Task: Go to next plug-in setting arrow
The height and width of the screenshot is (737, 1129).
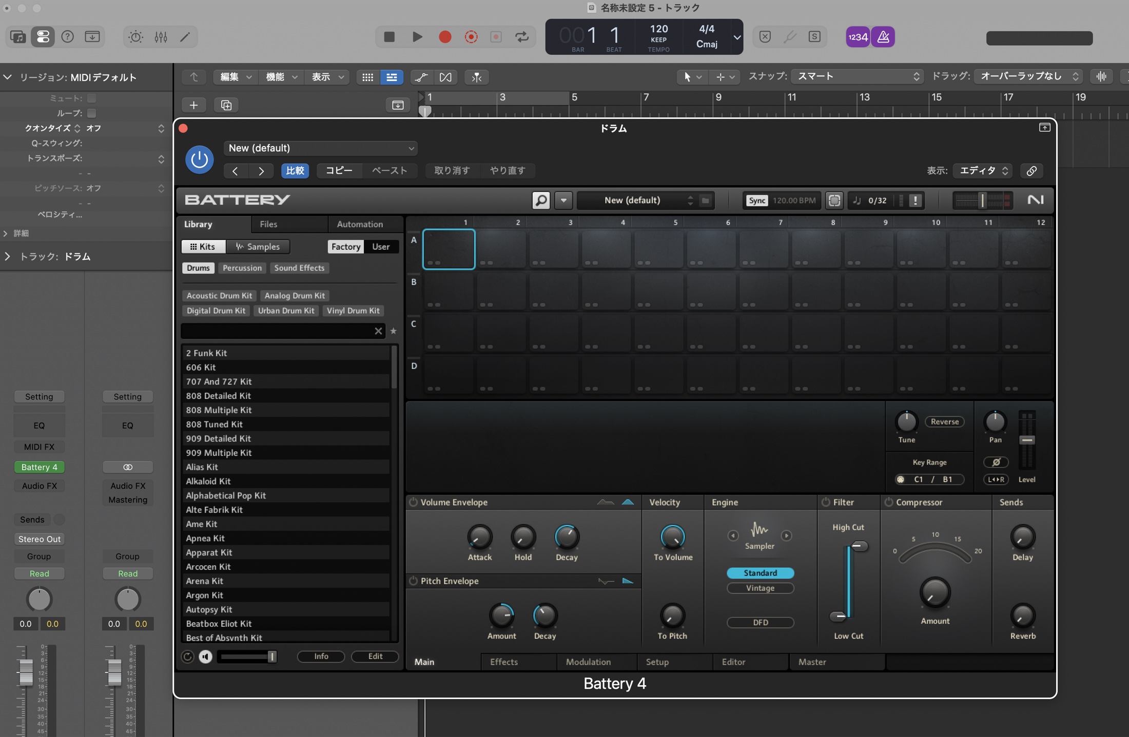Action: tap(261, 171)
